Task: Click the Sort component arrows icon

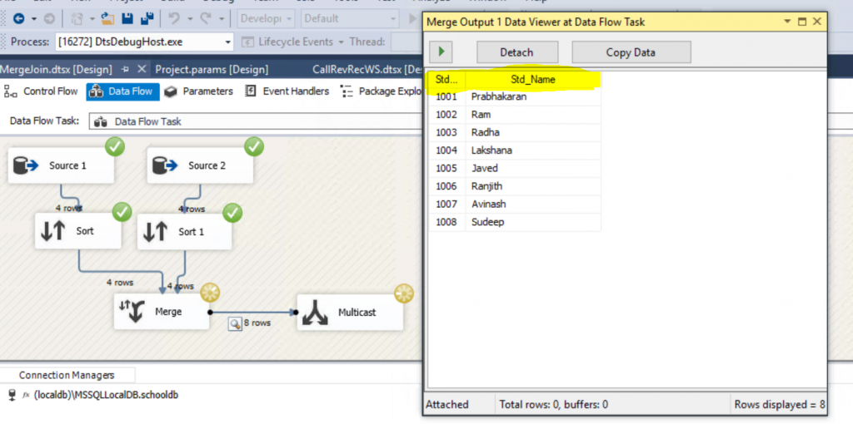Action: [x=53, y=231]
